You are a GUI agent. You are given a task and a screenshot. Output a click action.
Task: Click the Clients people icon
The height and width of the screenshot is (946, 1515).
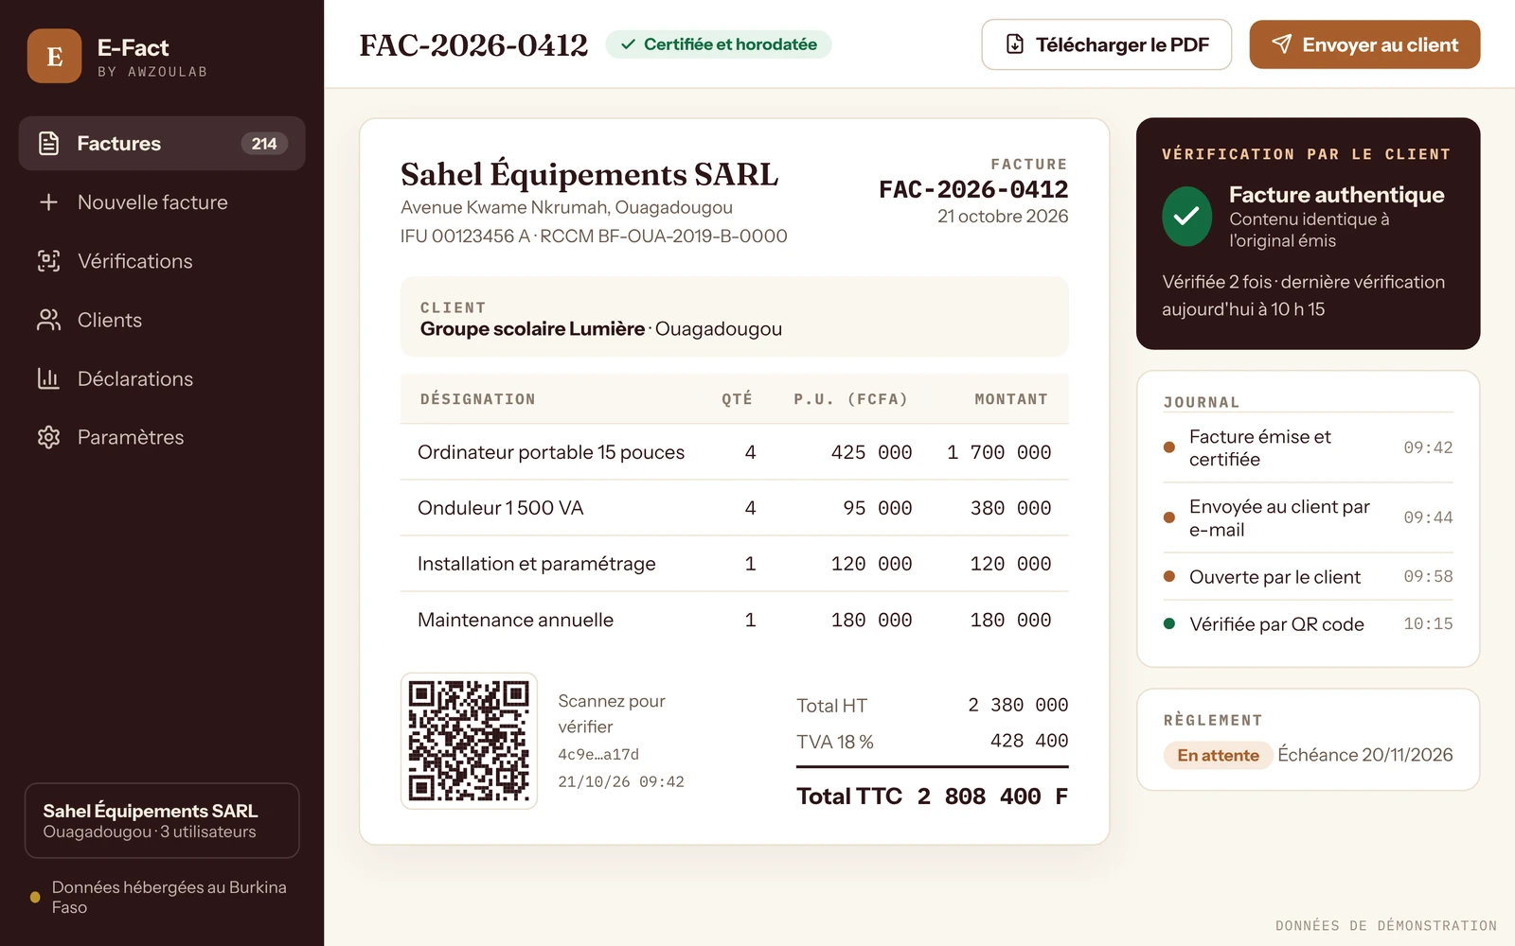click(48, 320)
